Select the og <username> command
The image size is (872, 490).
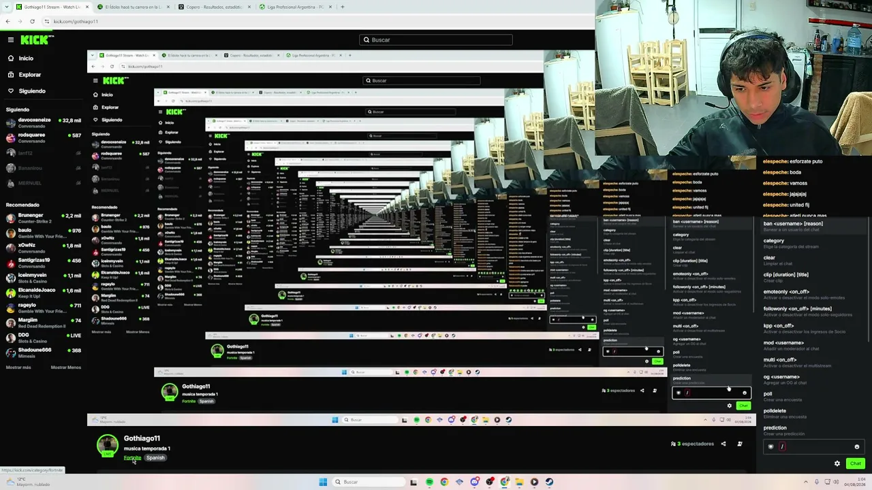click(x=813, y=379)
